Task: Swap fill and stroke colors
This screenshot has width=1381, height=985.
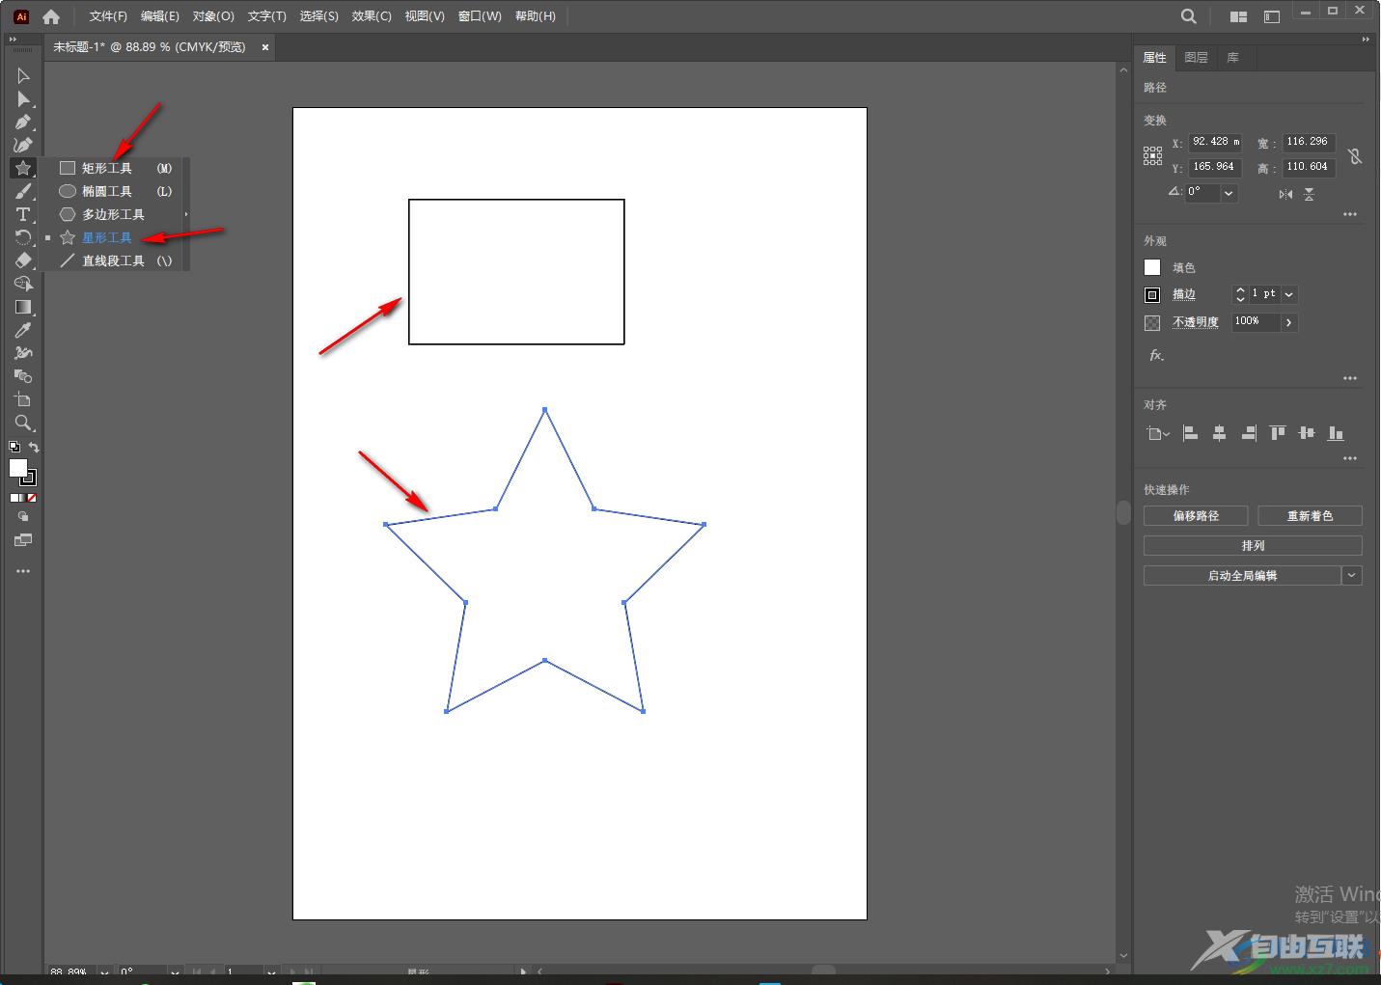Action: pos(34,447)
